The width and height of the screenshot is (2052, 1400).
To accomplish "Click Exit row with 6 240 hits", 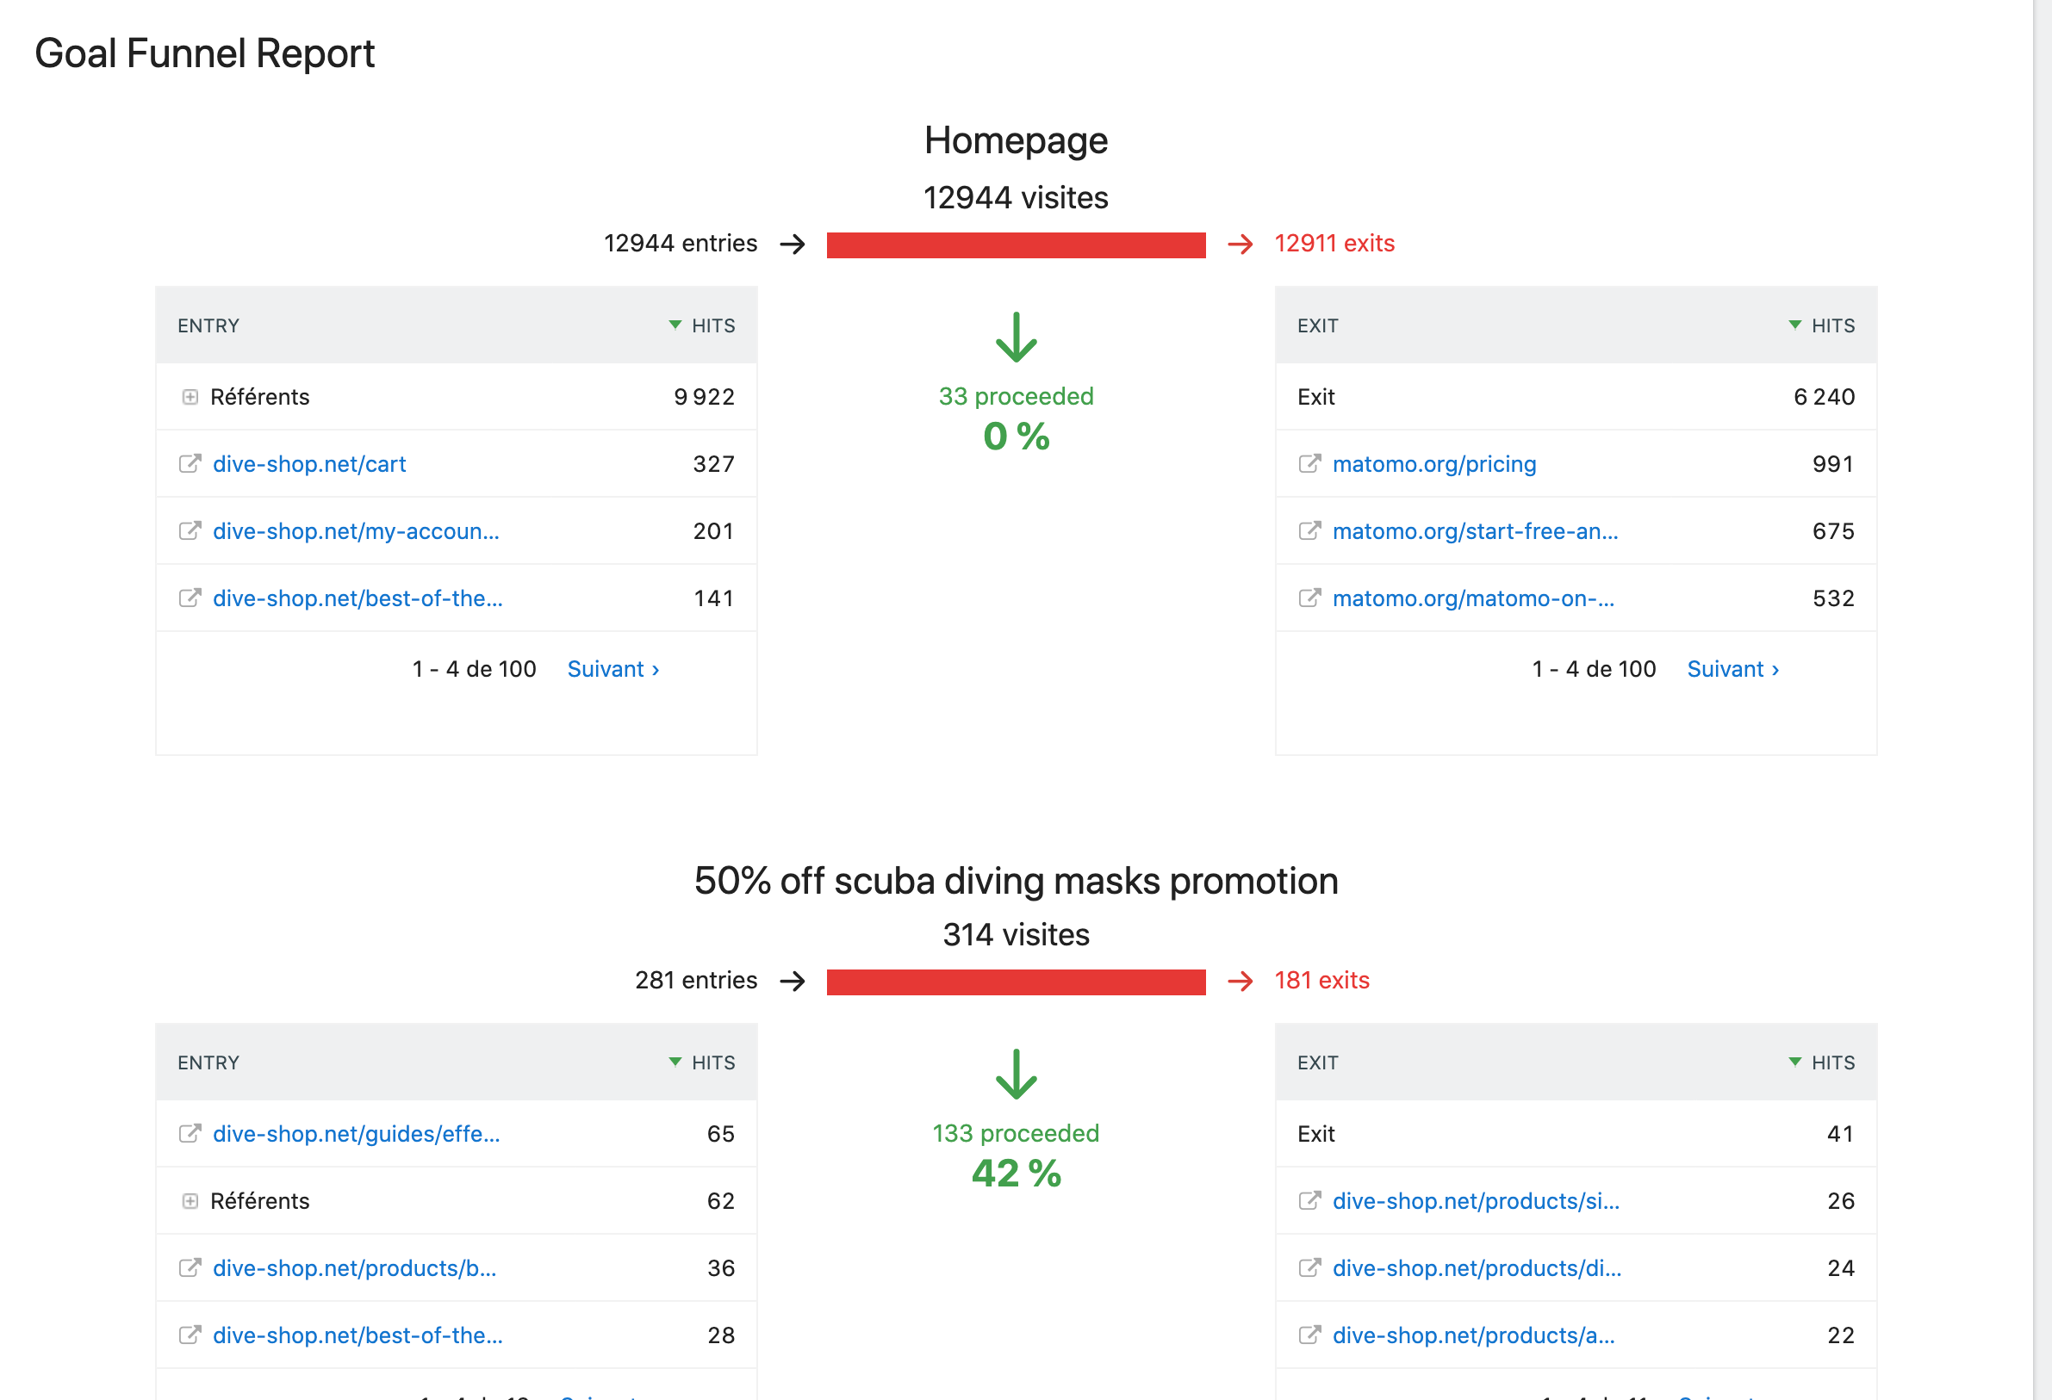I will click(1576, 397).
